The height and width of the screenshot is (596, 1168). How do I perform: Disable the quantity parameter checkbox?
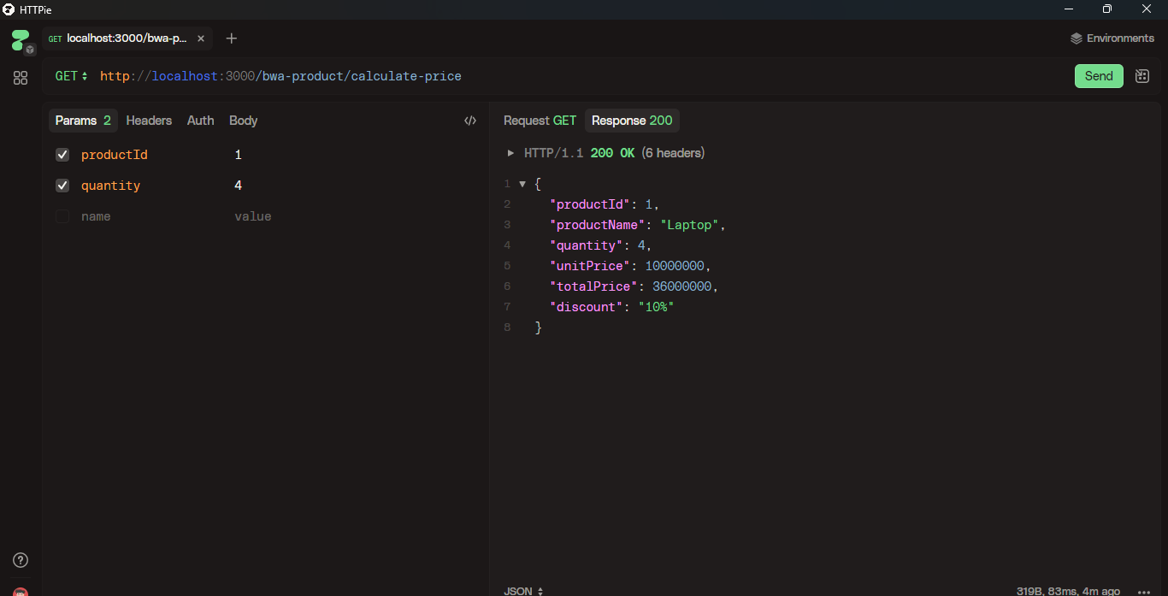62,186
